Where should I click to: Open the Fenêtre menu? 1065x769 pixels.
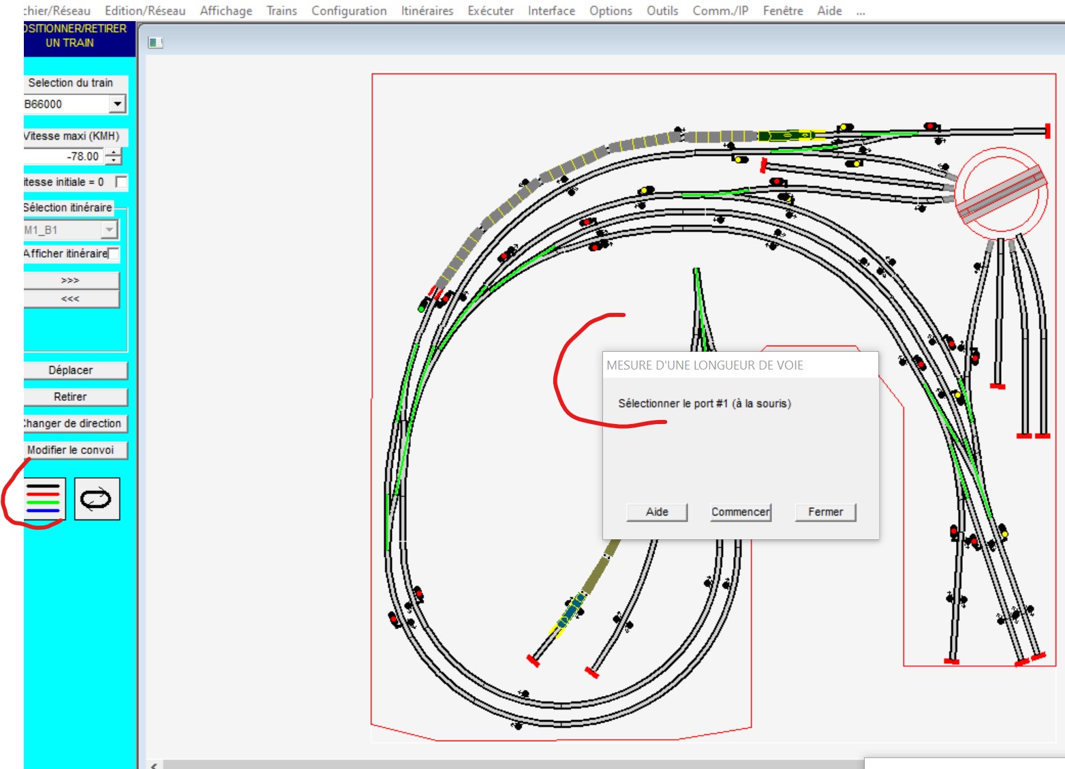click(783, 11)
